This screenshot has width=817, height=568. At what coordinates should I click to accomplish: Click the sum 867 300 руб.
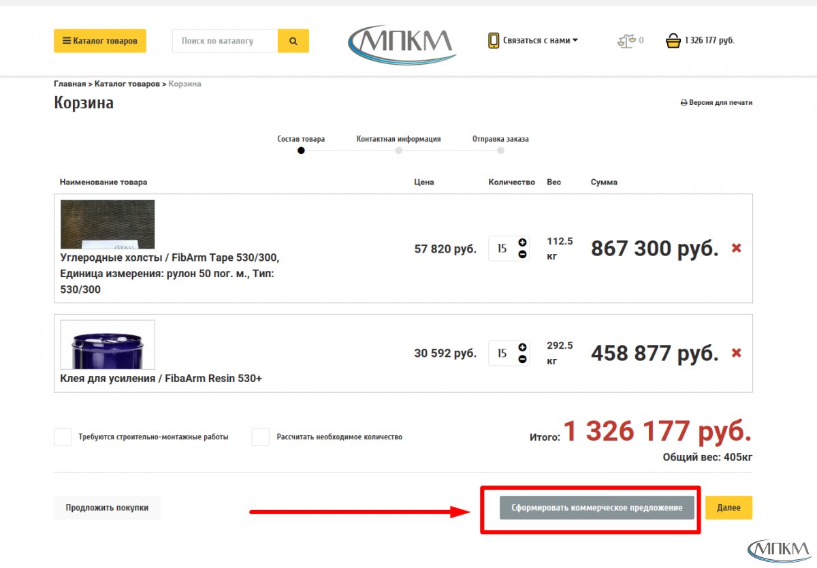click(x=654, y=249)
